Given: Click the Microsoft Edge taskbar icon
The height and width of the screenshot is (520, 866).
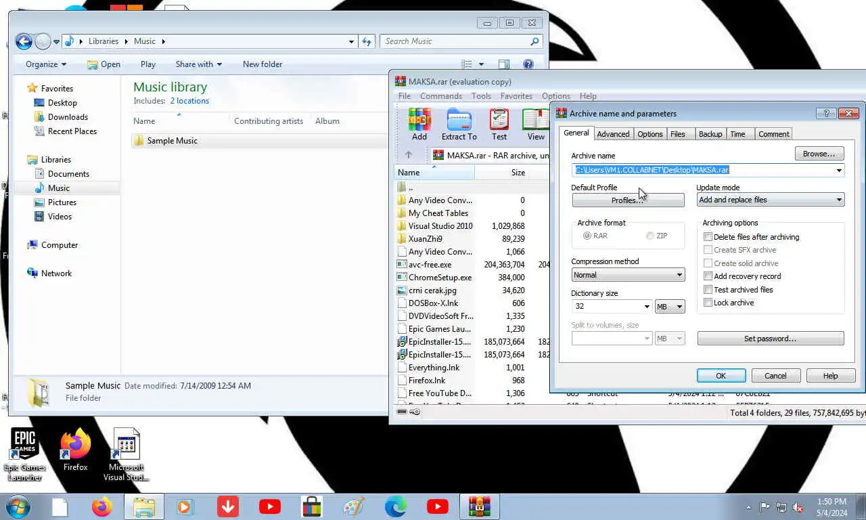Looking at the screenshot, I should pos(396,506).
